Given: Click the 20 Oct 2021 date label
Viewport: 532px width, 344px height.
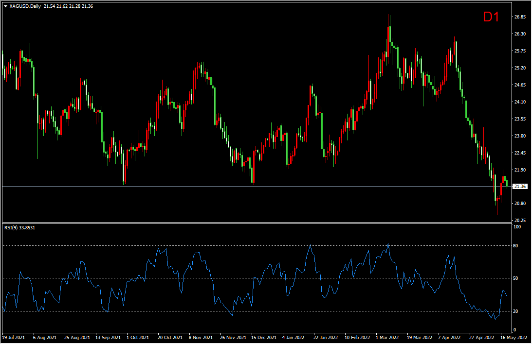Looking at the screenshot, I should coord(170,338).
